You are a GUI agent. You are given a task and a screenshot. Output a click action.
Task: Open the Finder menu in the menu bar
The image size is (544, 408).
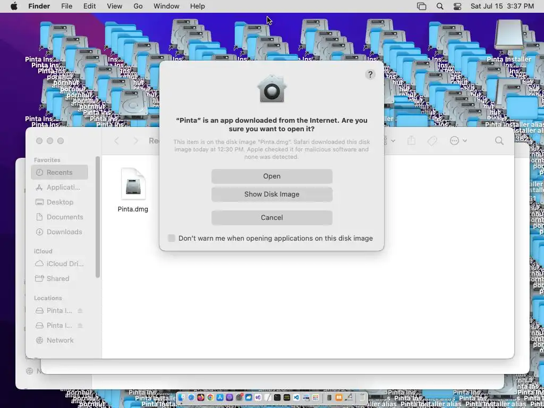pyautogui.click(x=39, y=6)
